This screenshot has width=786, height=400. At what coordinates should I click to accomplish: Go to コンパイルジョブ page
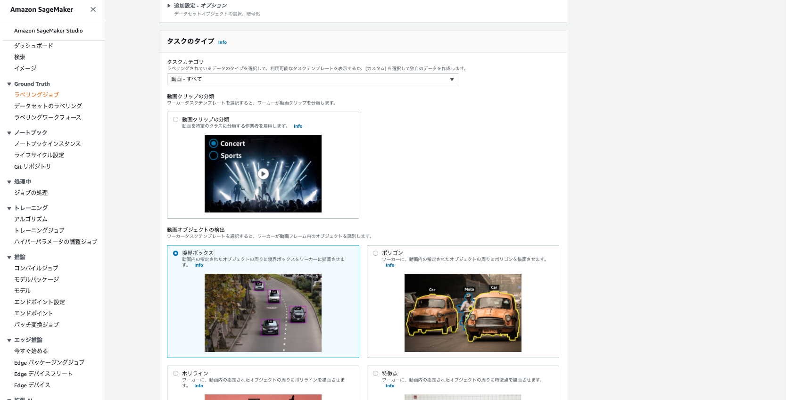click(36, 268)
